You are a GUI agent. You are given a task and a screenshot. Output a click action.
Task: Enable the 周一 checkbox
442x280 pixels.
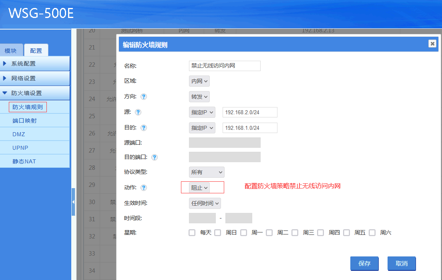[244, 232]
